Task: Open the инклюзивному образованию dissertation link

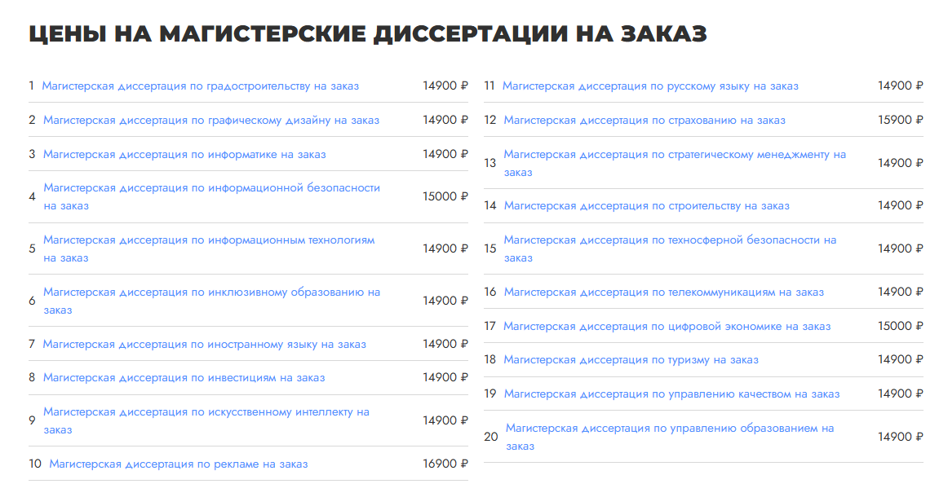Action: click(211, 301)
